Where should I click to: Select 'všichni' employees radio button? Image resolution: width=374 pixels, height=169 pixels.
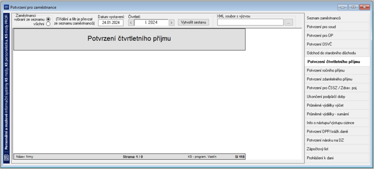point(49,23)
